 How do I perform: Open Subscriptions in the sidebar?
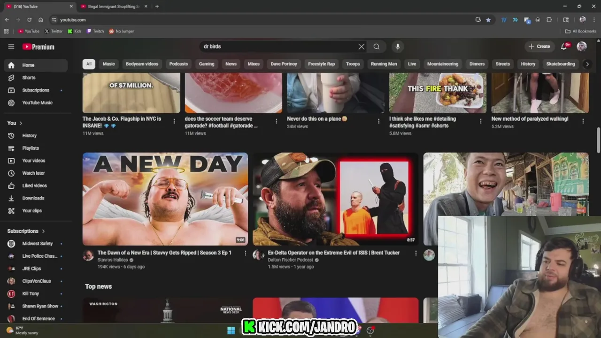[36, 90]
